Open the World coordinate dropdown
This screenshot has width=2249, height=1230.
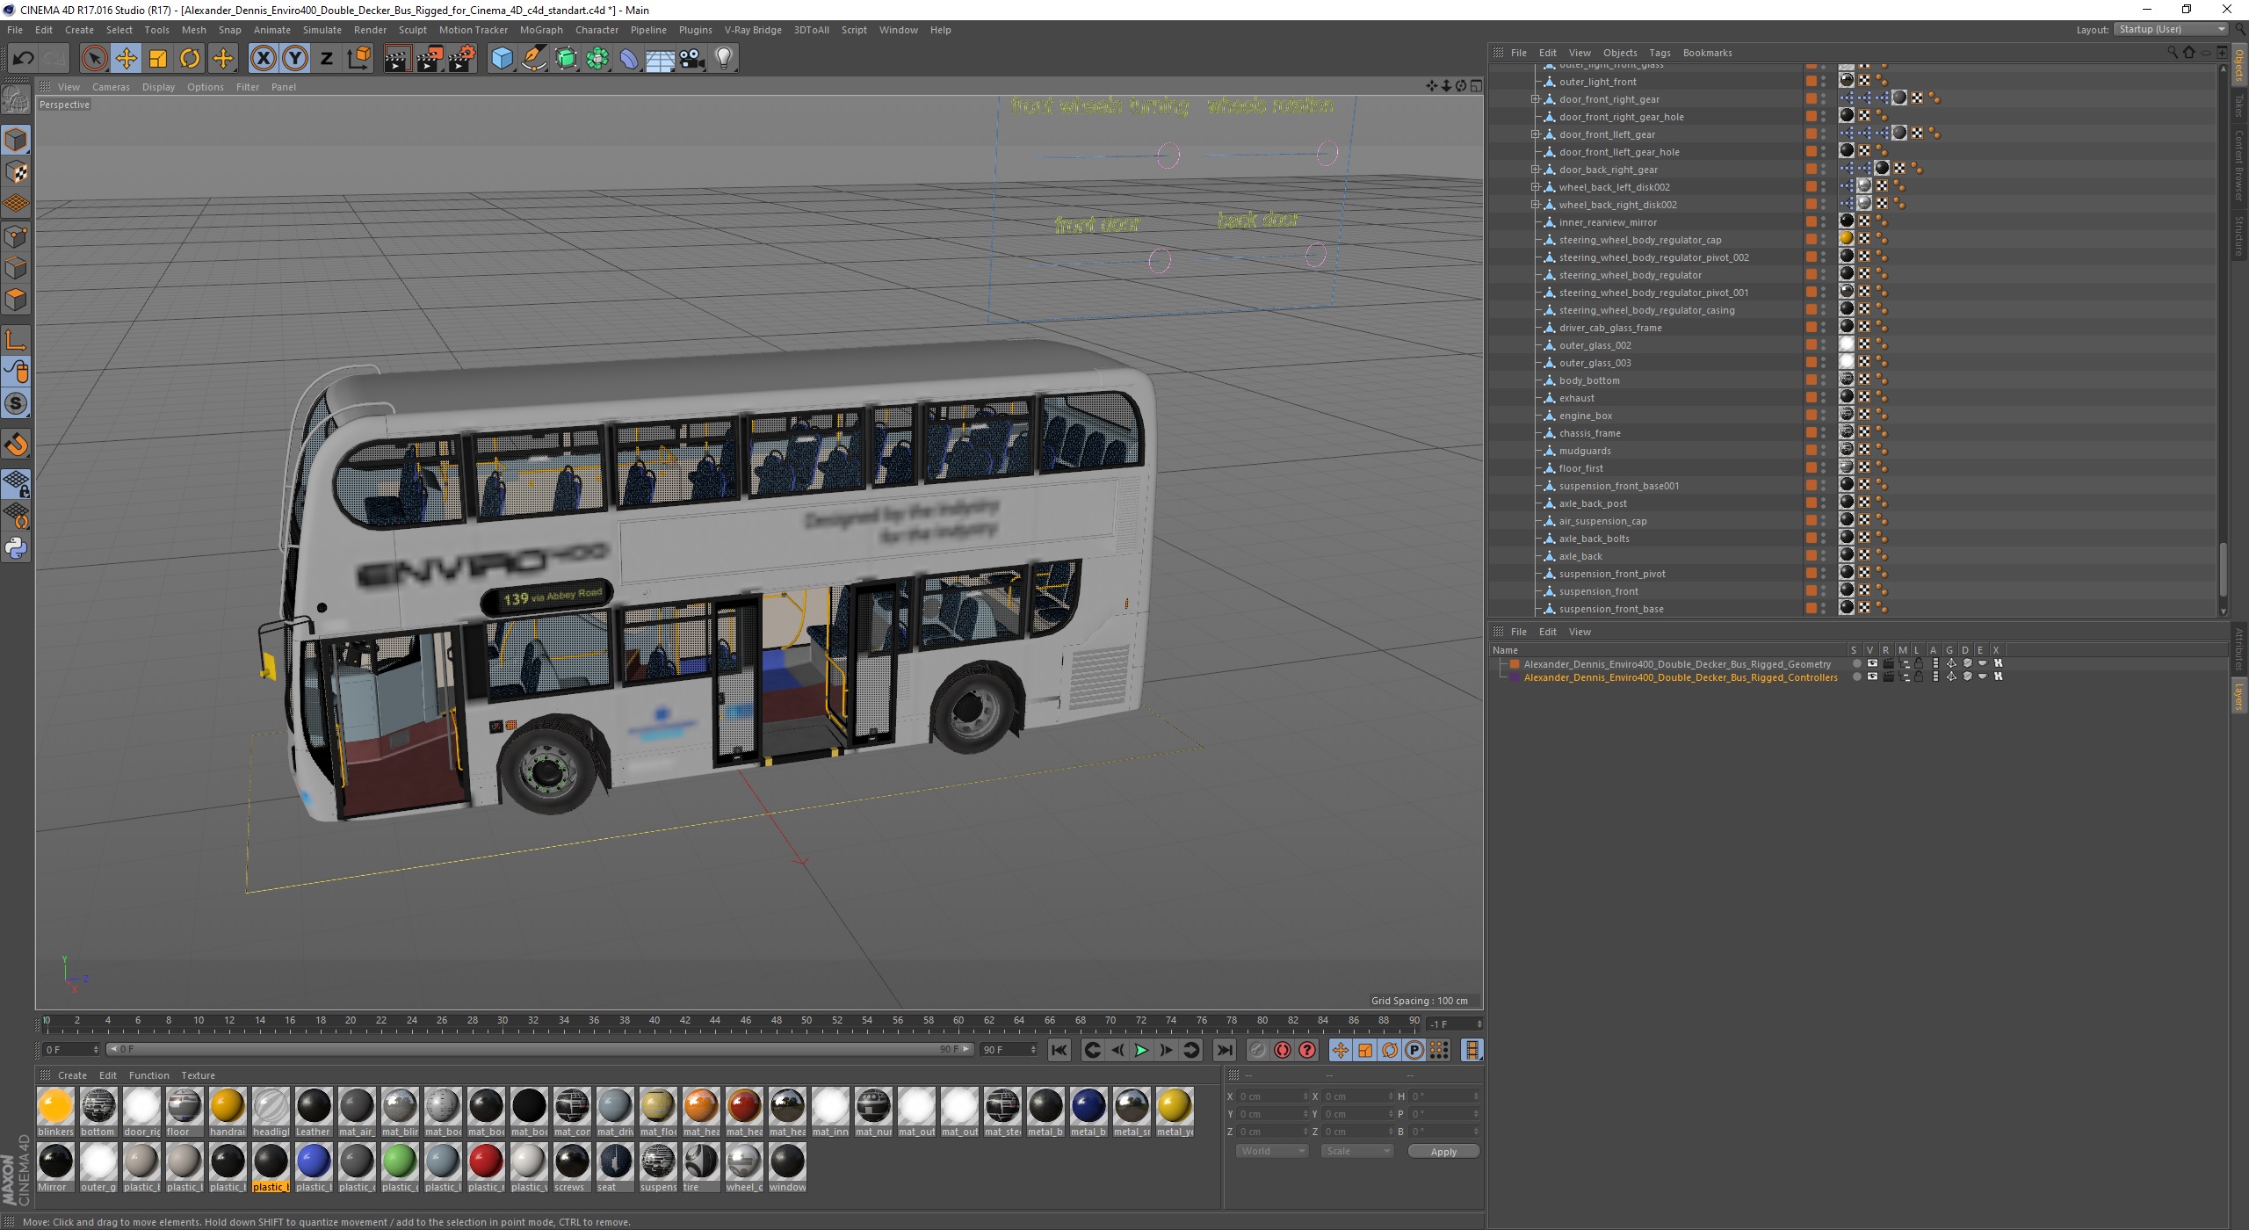(1271, 1151)
